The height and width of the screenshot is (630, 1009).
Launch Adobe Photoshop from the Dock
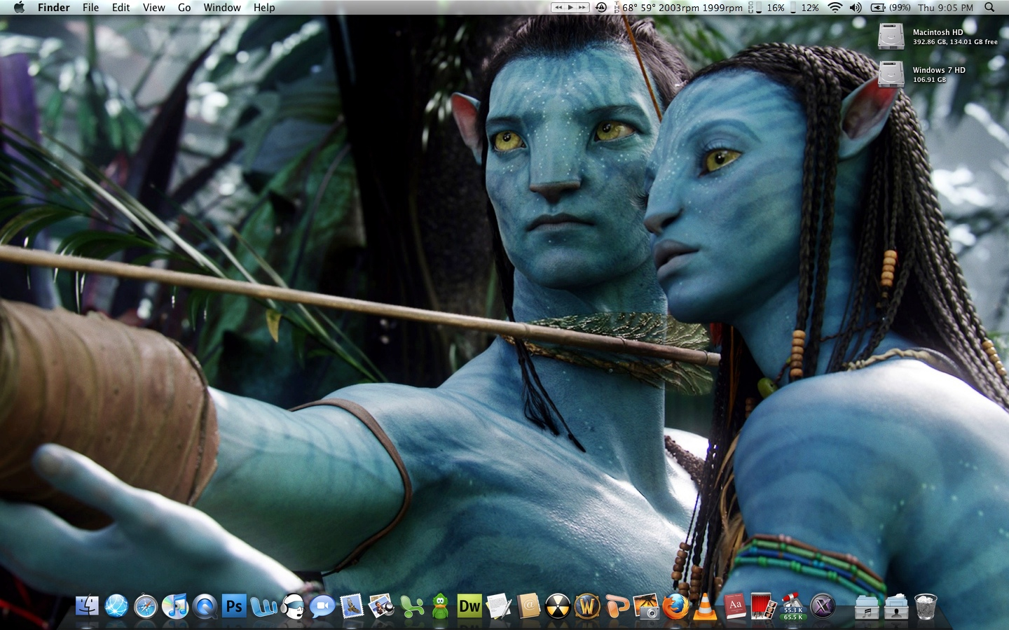click(x=234, y=605)
